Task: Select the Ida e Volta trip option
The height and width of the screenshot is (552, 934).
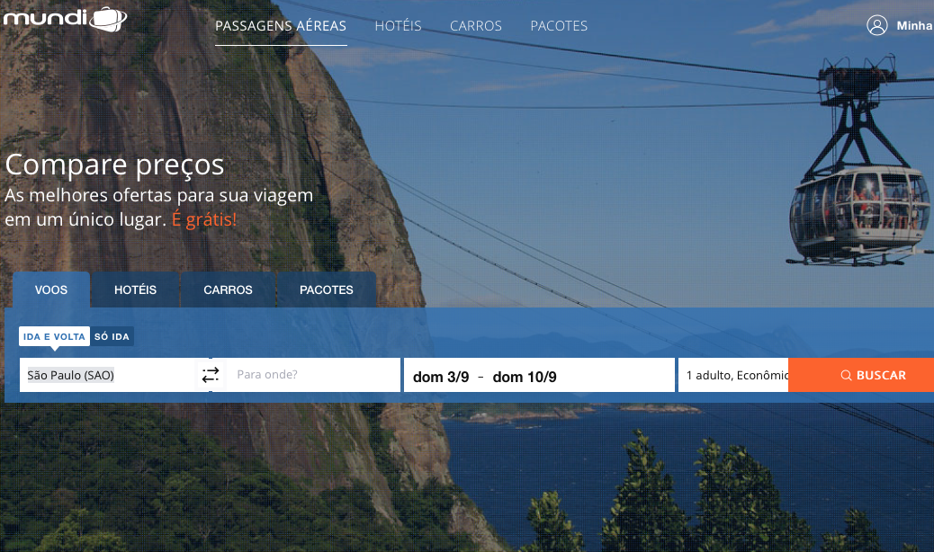Action: point(54,336)
